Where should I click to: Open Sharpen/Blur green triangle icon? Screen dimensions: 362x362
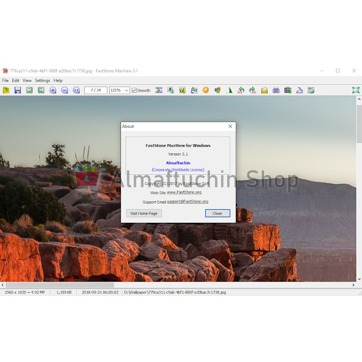[x=229, y=90]
